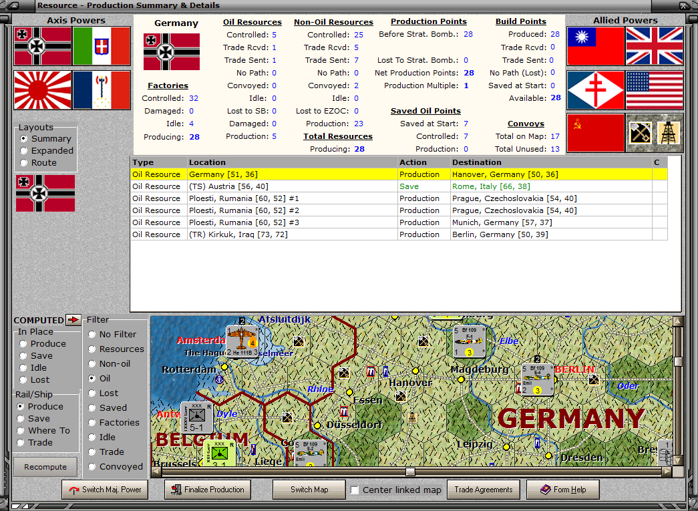
Task: Select the Ploesti, Rumania #1 row
Action: [x=399, y=198]
